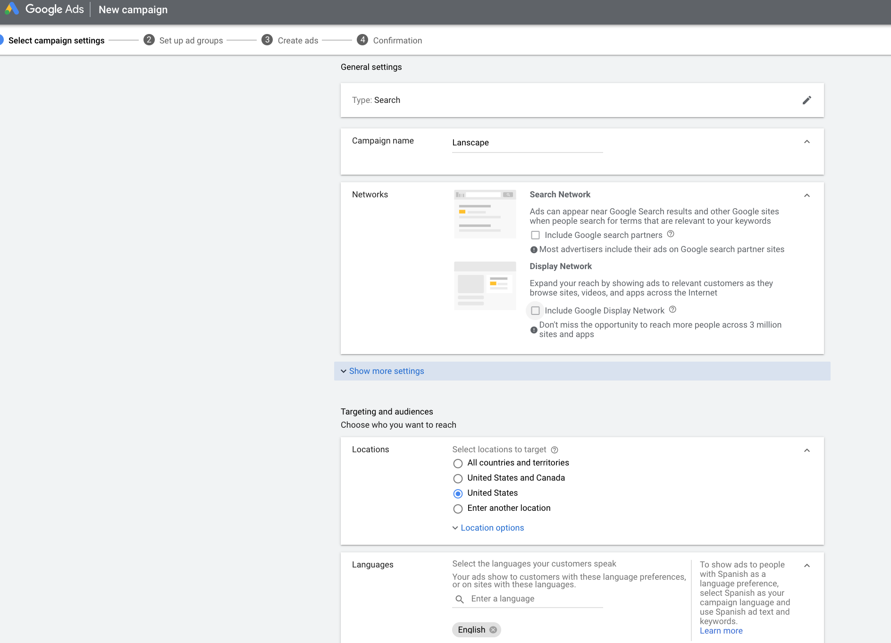Expand Show more settings
This screenshot has width=891, height=643.
click(x=386, y=371)
